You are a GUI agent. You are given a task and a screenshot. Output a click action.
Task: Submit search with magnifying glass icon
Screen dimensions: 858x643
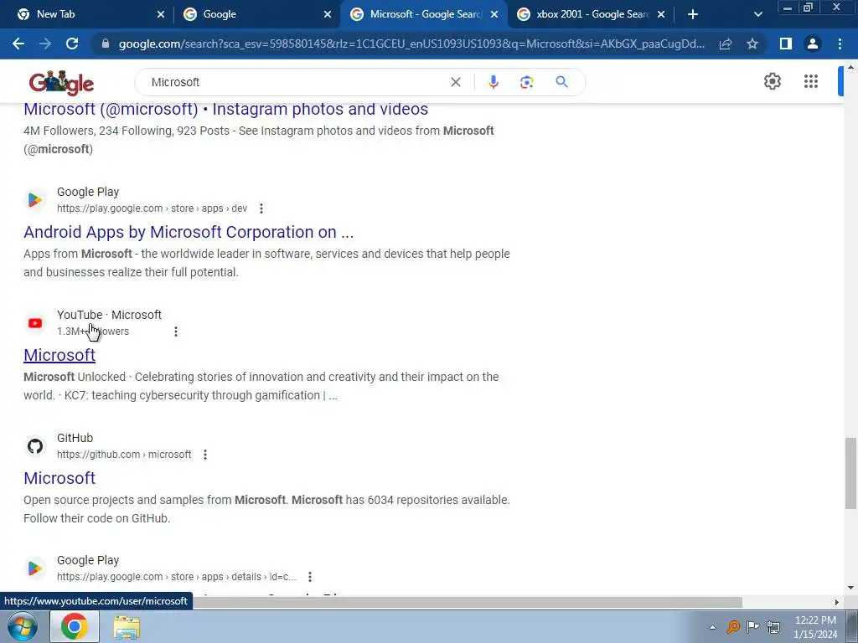click(x=561, y=82)
